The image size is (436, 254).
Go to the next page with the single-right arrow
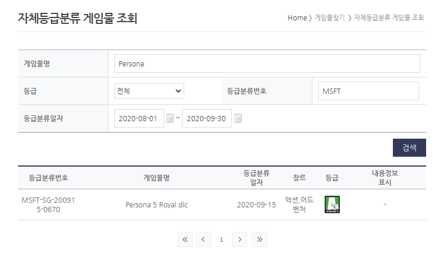tap(240, 239)
